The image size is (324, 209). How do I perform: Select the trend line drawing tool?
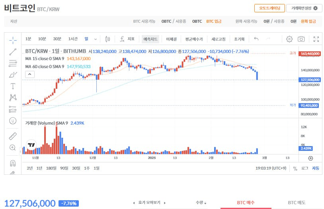[13, 52]
